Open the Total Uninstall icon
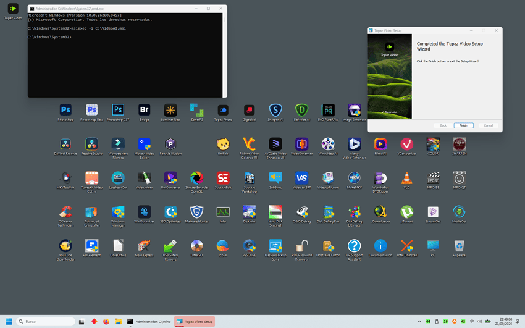The width and height of the screenshot is (525, 328). (x=407, y=248)
